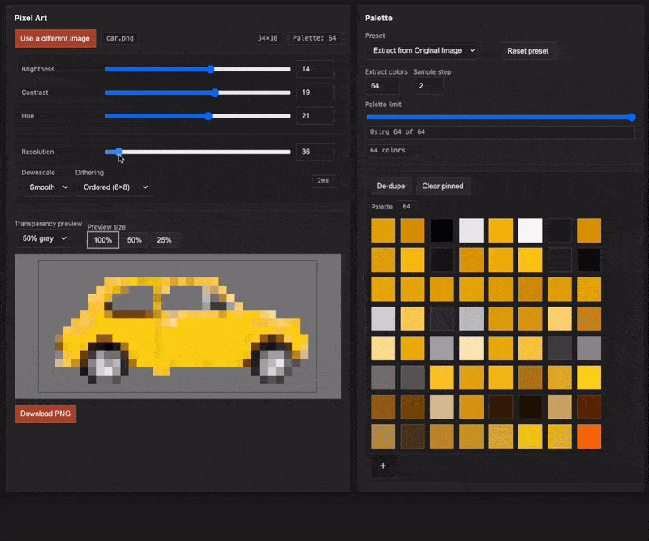Screen dimensions: 649x541
Task: Click the De-dupe button
Action: [390, 187]
